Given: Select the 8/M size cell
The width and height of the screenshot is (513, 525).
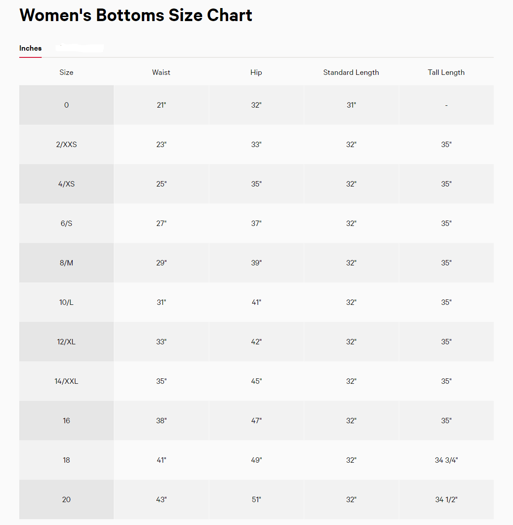Looking at the screenshot, I should click(66, 263).
